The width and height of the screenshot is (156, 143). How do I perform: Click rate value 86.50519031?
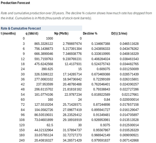[x=44, y=115]
